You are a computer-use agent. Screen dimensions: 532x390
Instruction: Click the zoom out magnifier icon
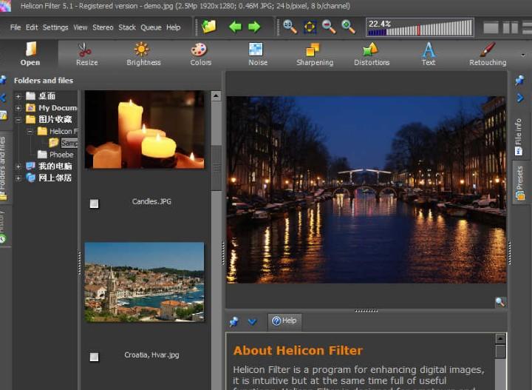coord(328,27)
